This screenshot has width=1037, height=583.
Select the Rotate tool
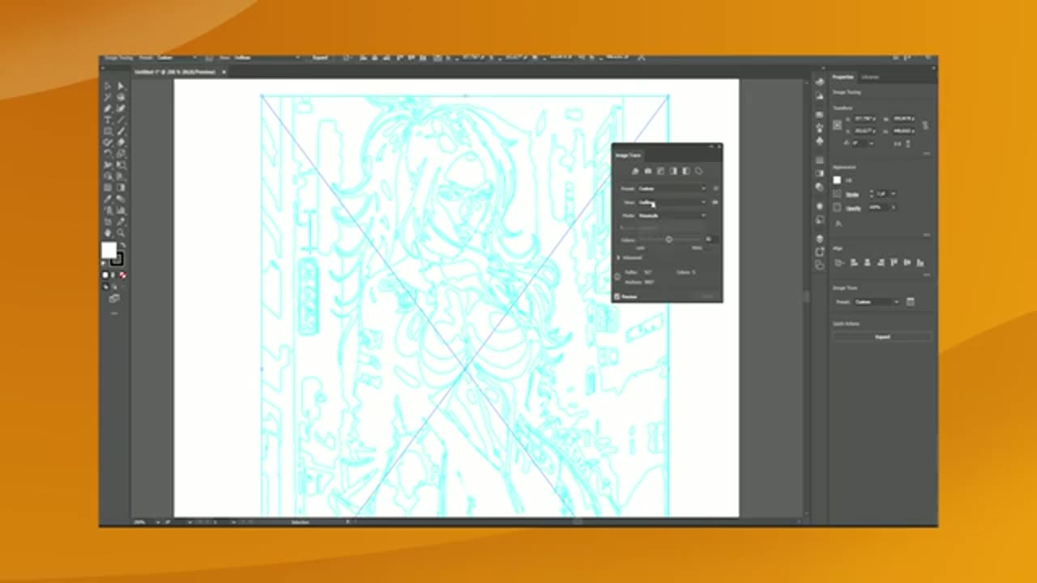click(108, 154)
